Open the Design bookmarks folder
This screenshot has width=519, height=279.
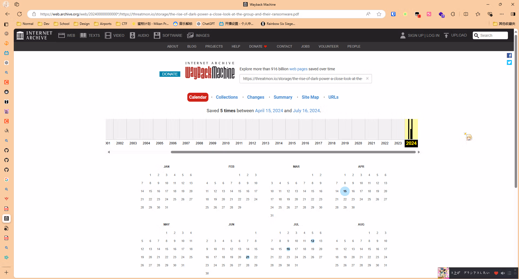pyautogui.click(x=82, y=24)
